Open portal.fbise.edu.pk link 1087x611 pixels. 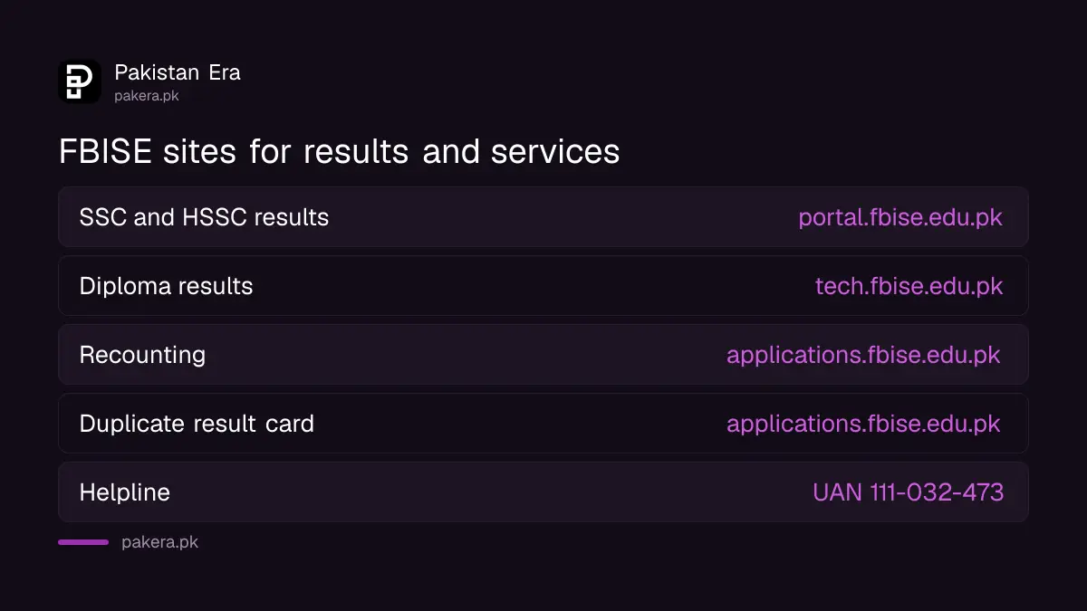(x=900, y=217)
